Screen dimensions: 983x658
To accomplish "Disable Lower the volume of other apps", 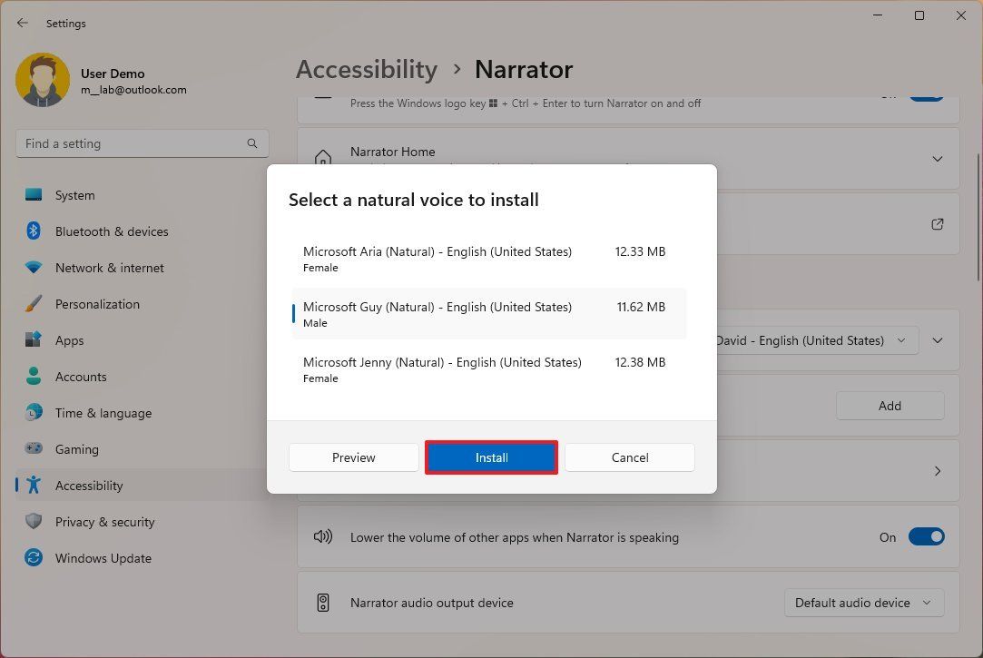I will (926, 535).
